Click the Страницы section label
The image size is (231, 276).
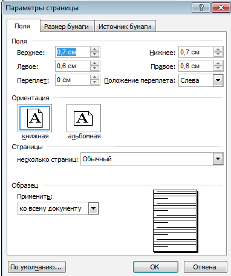pyautogui.click(x=27, y=147)
